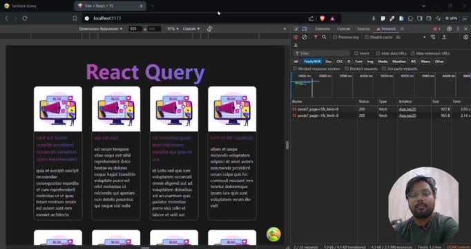Reload the page

tap(25, 19)
